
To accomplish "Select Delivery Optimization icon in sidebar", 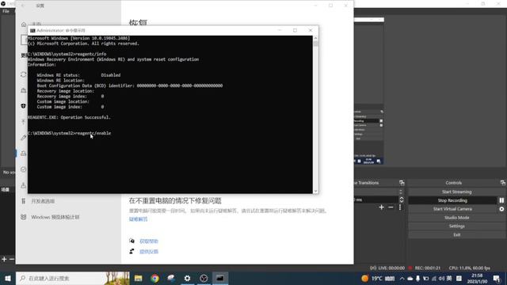I will coord(24,90).
